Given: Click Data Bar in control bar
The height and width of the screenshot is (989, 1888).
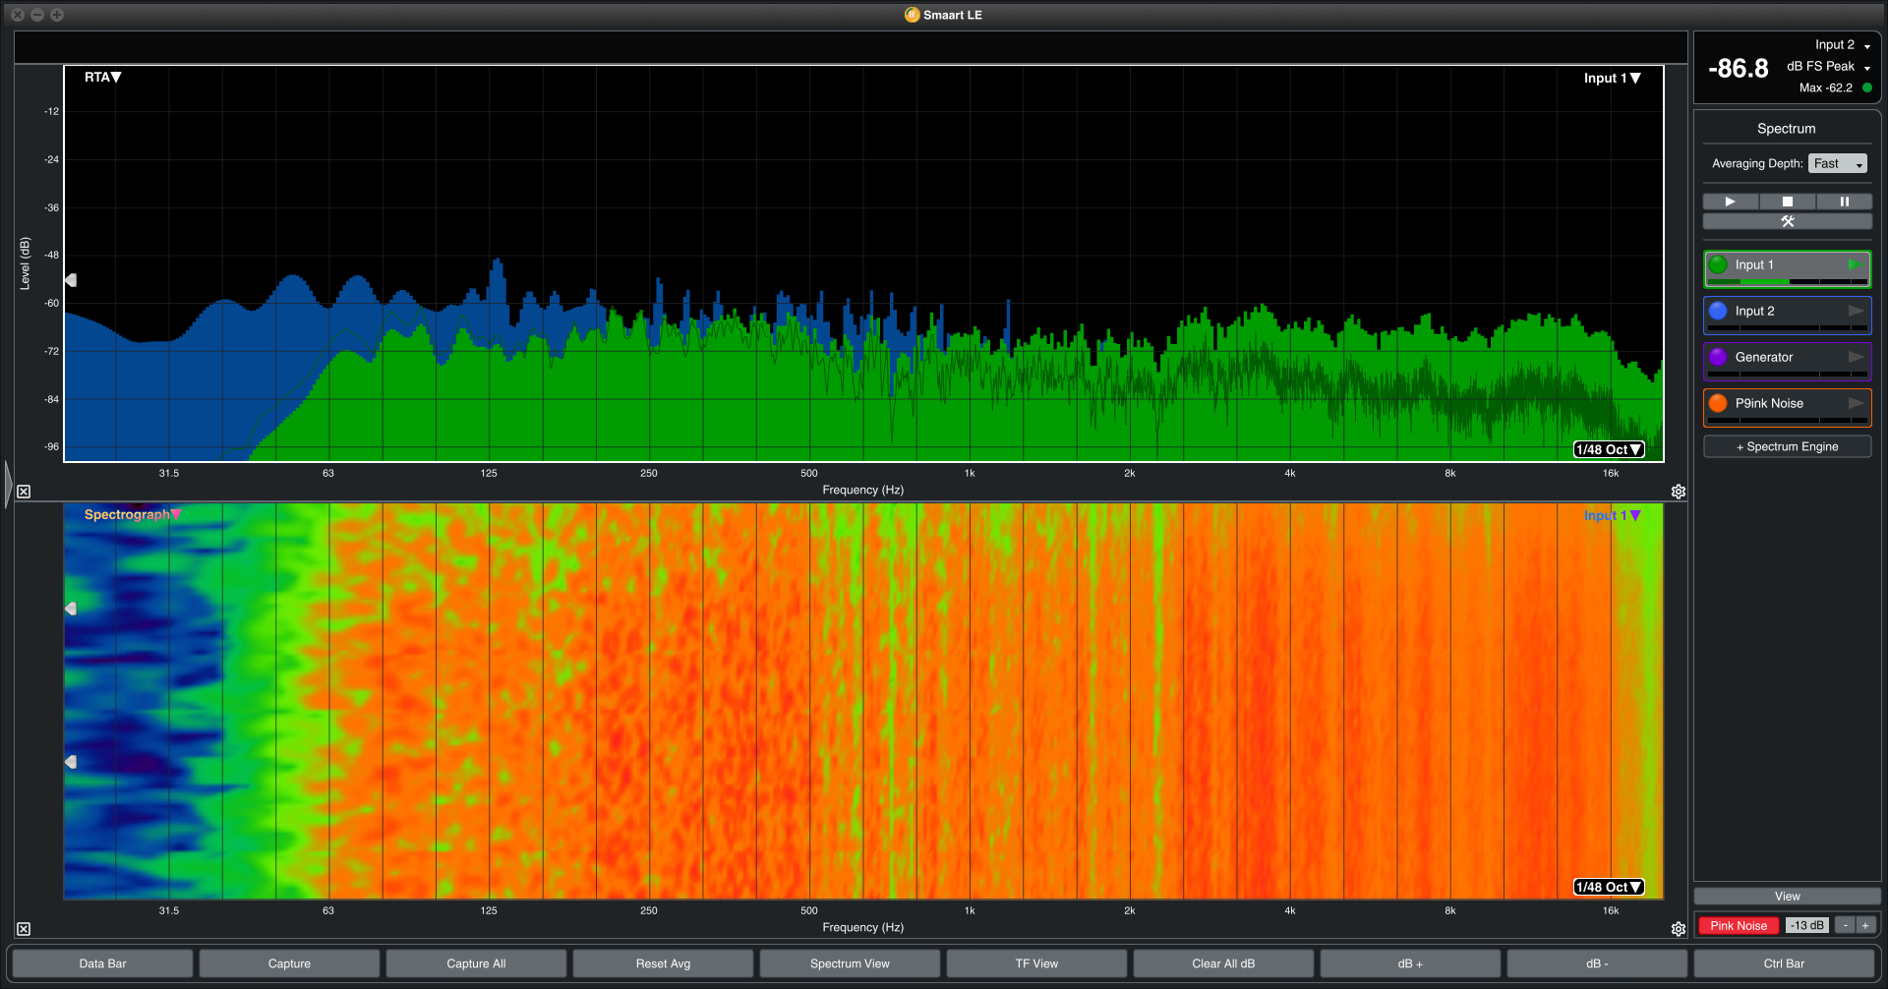Looking at the screenshot, I should [x=102, y=963].
